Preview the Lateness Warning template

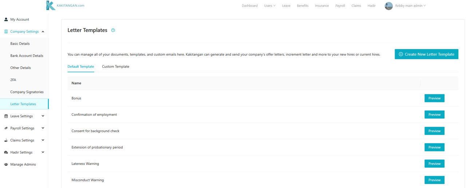[434, 164]
